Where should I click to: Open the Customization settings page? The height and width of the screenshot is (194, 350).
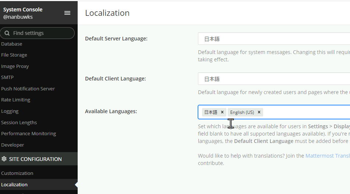click(17, 173)
